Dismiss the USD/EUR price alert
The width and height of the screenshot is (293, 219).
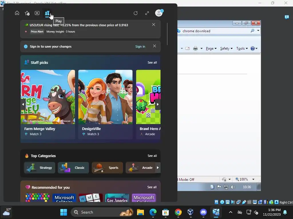[x=154, y=25]
